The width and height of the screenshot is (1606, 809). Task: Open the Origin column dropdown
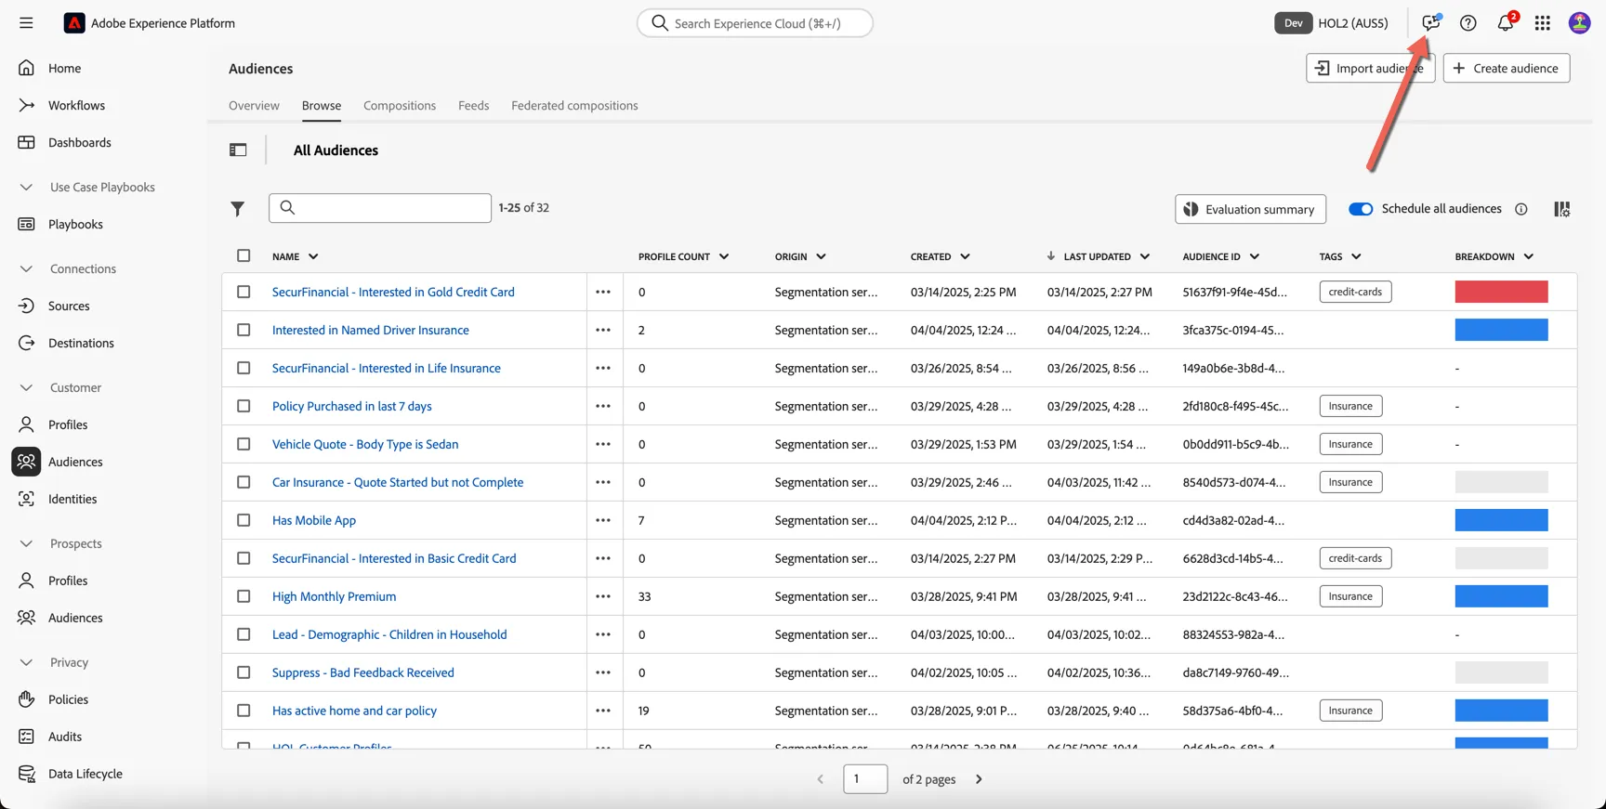click(822, 256)
